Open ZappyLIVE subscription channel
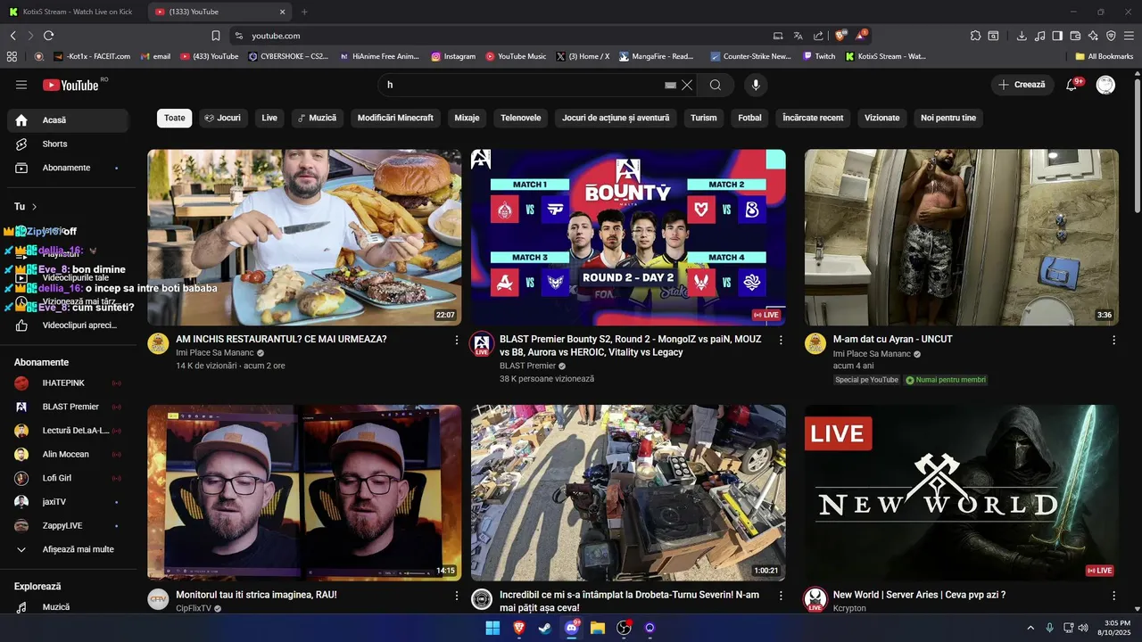 (x=68, y=525)
